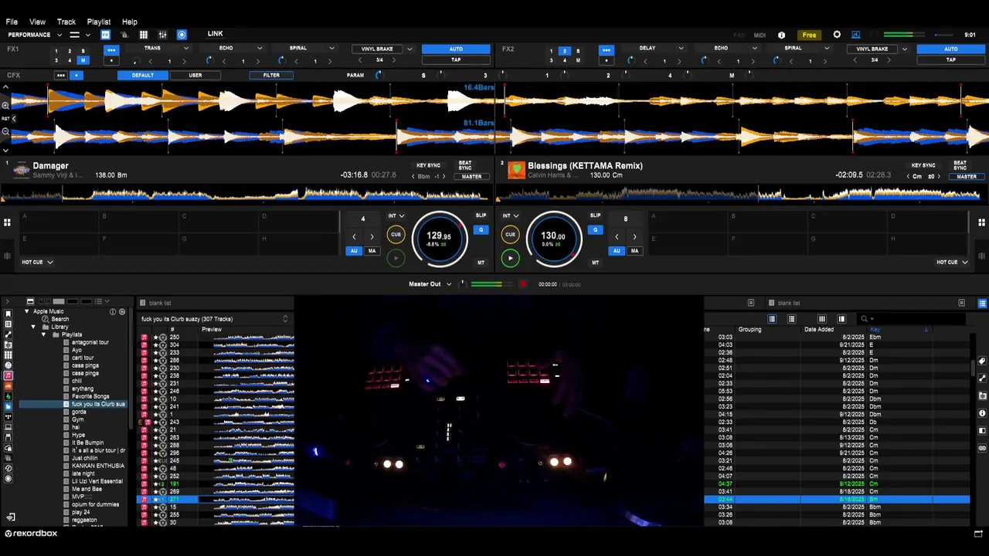Open SoundCloud source in browser sidebar
The width and height of the screenshot is (989, 556).
pyautogui.click(x=8, y=385)
